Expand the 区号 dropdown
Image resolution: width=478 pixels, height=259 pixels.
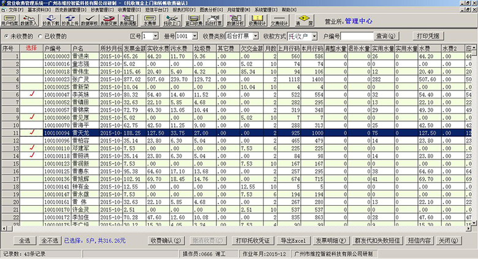coord(156,36)
